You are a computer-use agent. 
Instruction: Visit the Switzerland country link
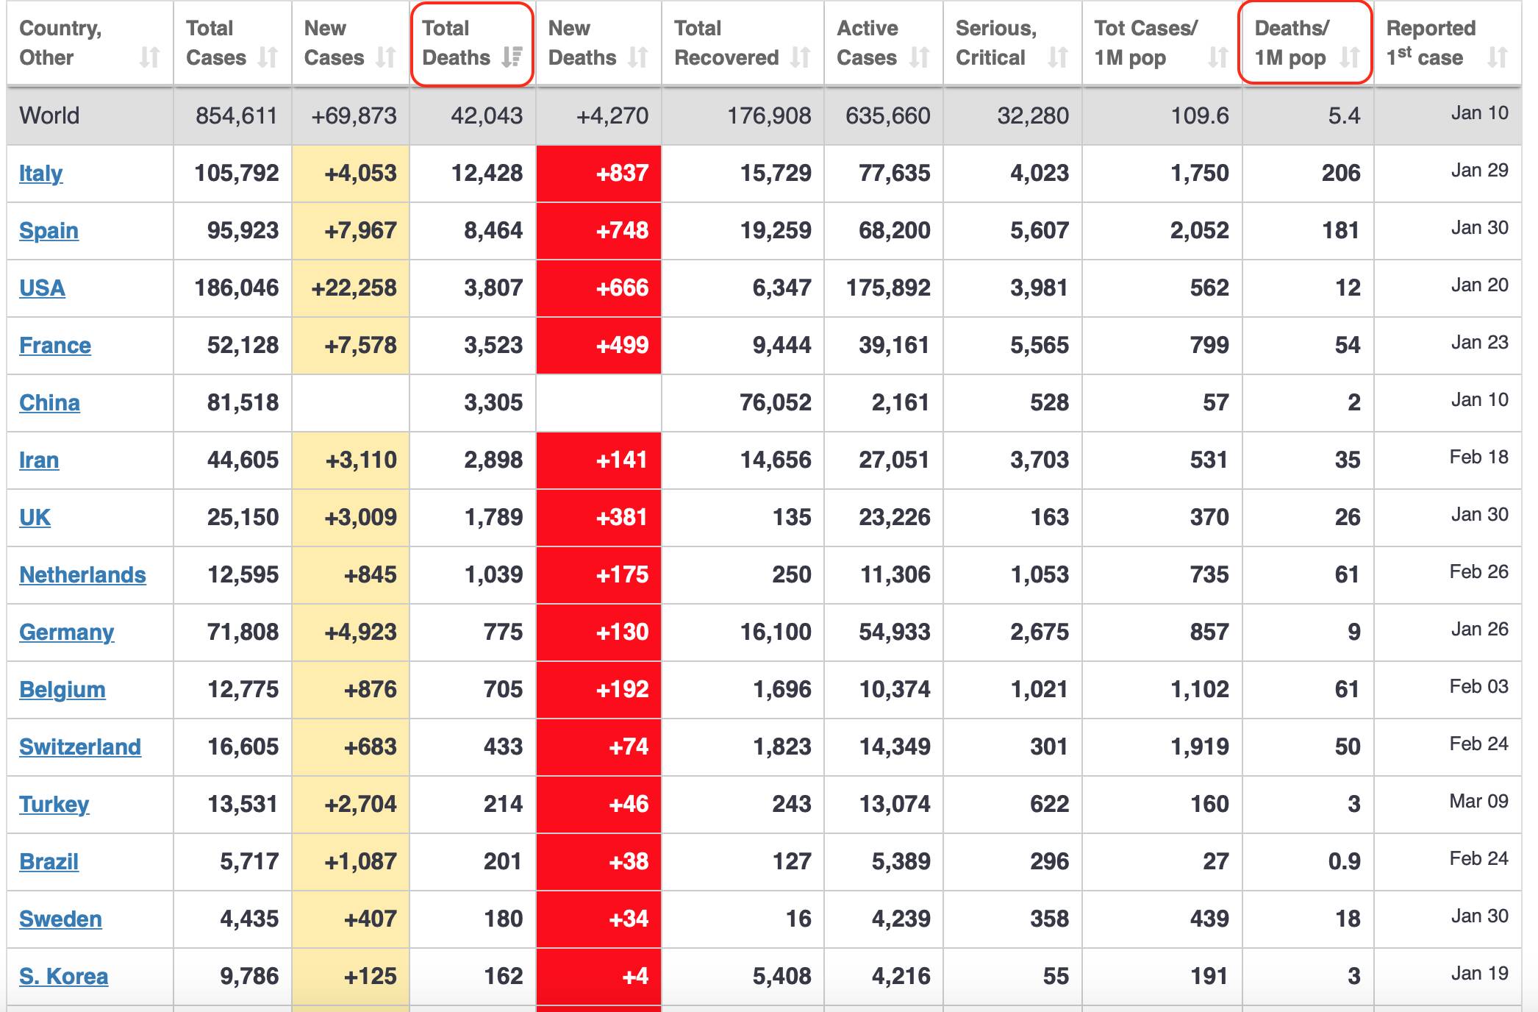click(x=80, y=747)
